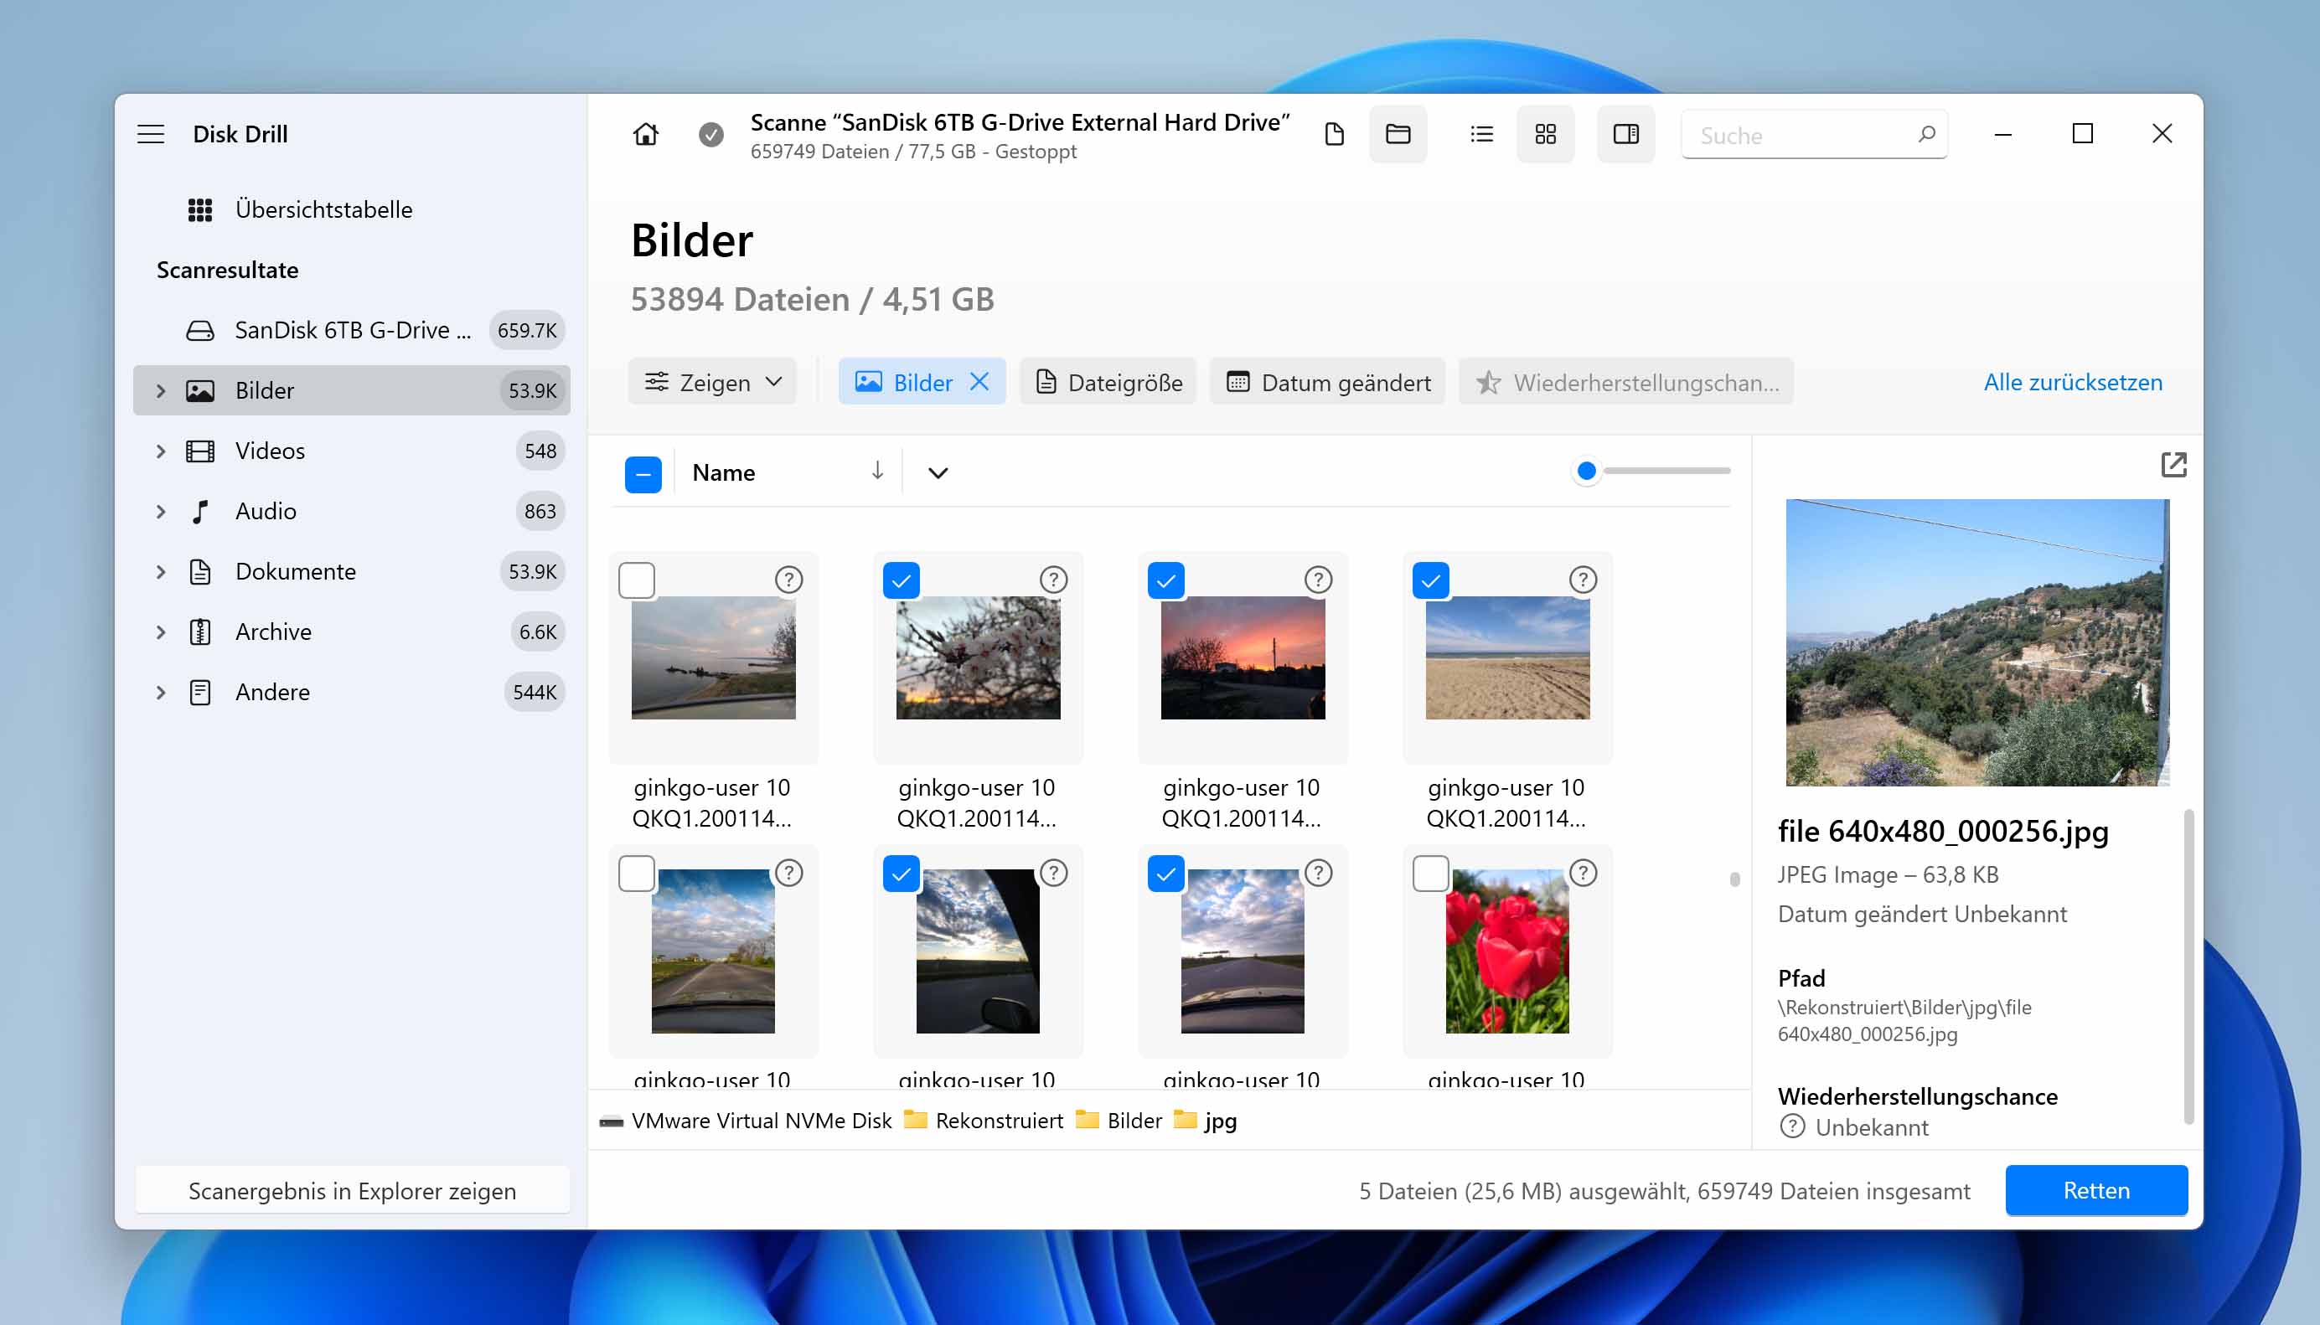Switch to grid thumbnail view
This screenshot has height=1325, width=2320.
[1544, 135]
